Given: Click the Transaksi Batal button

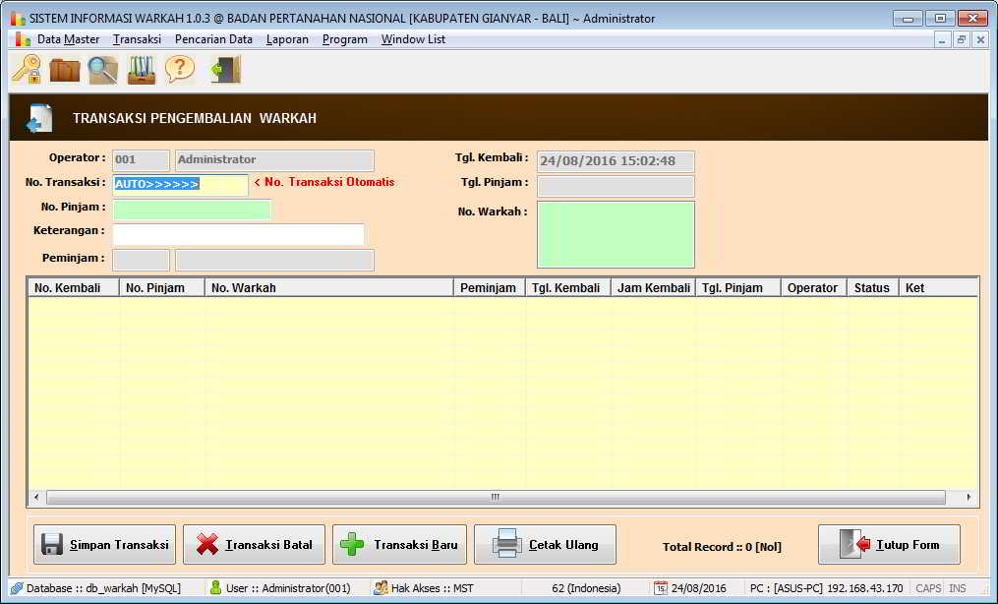Looking at the screenshot, I should point(254,545).
